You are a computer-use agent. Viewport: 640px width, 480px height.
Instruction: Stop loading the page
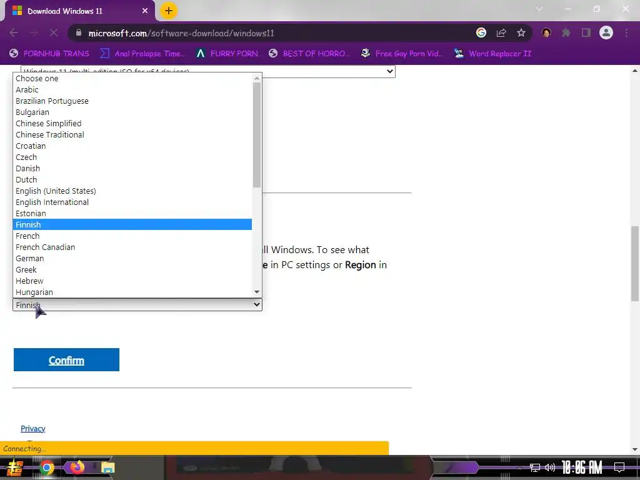[x=54, y=33]
